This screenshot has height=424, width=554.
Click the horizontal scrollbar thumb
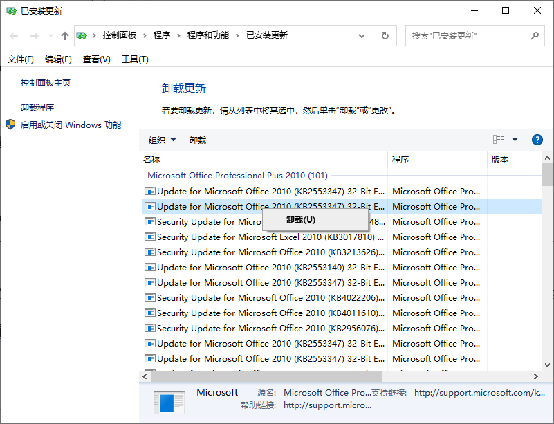tap(266, 377)
